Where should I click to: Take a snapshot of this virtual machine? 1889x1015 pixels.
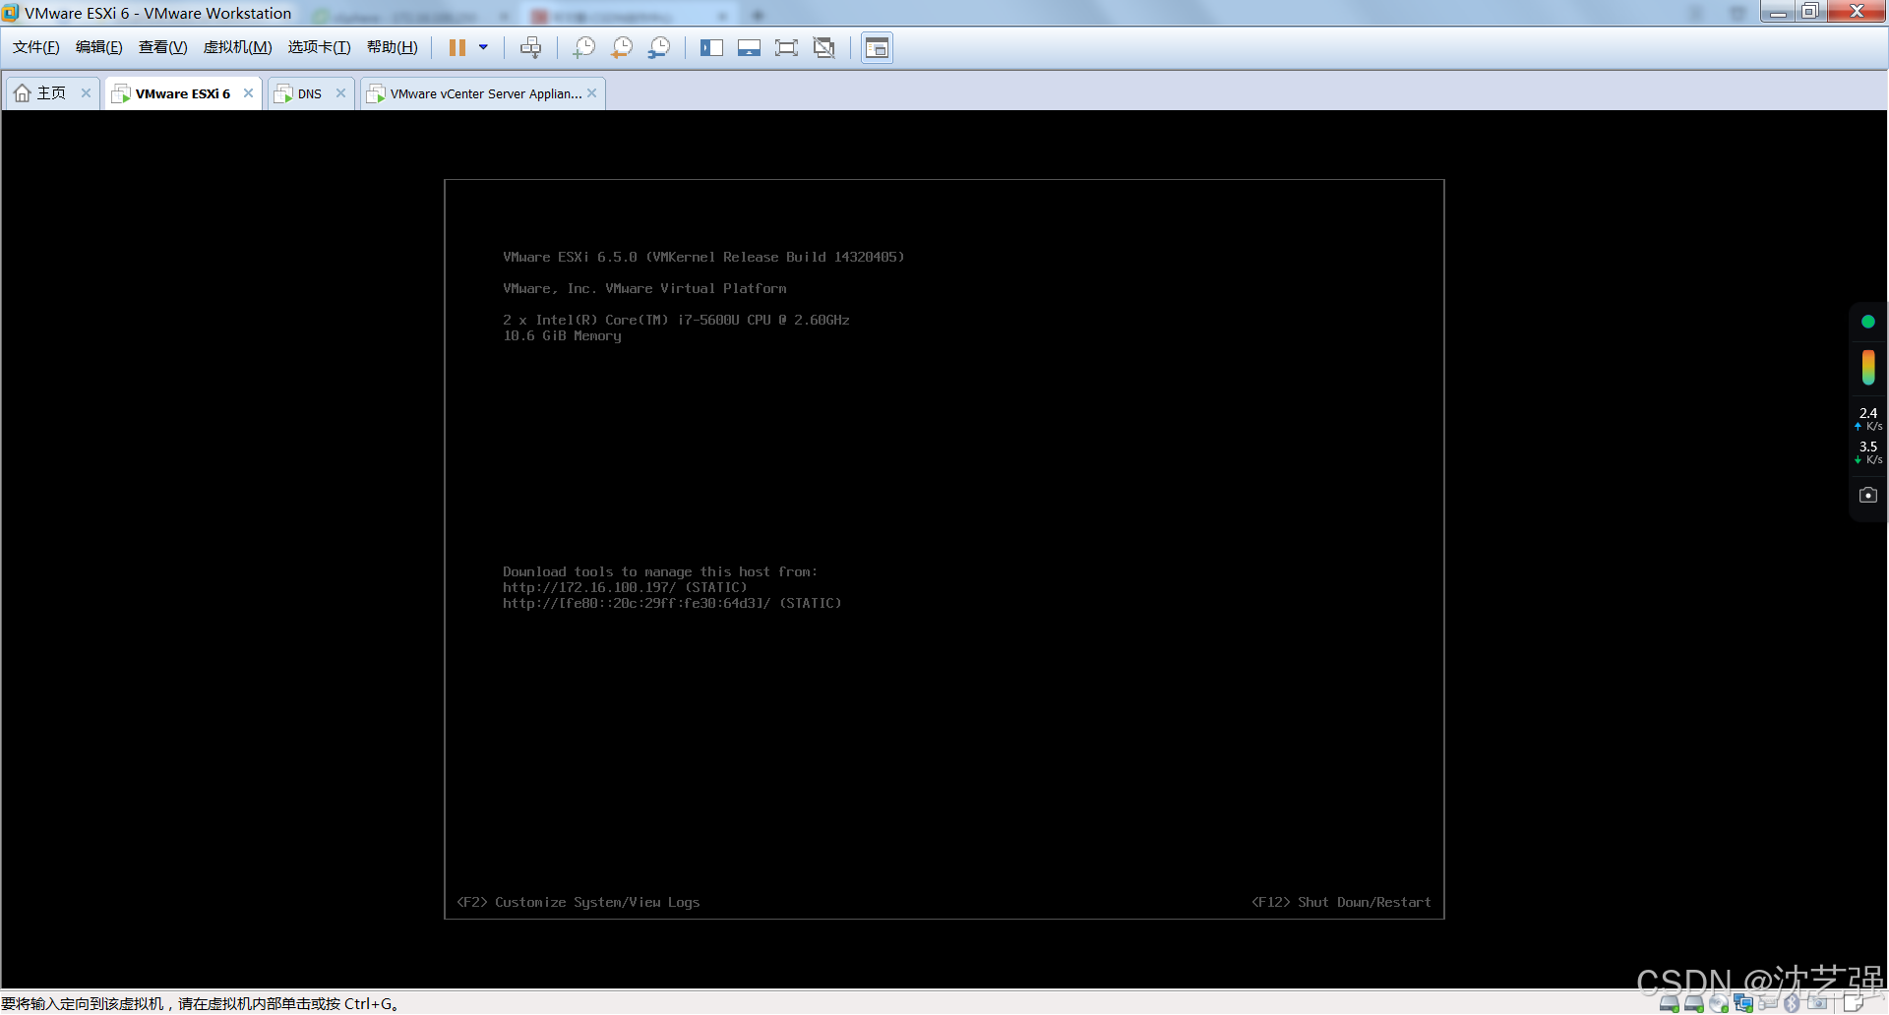584,48
